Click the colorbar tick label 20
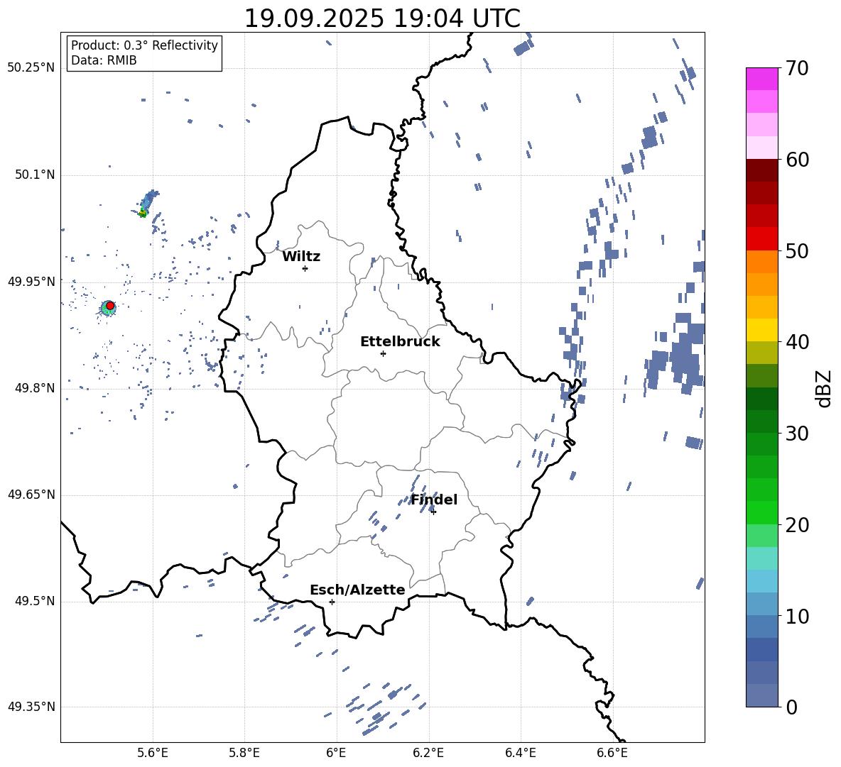841x767 pixels. (x=798, y=525)
